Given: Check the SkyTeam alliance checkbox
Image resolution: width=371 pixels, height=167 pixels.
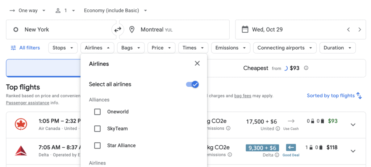Looking at the screenshot, I should click(97, 129).
